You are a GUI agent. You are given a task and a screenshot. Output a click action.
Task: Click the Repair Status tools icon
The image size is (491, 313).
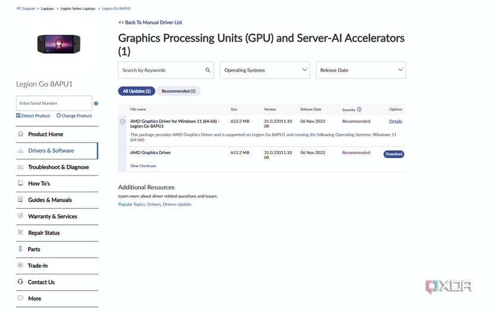pos(20,233)
